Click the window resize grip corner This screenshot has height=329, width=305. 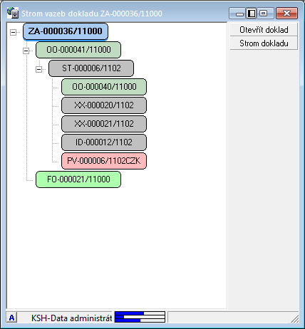coord(295,319)
